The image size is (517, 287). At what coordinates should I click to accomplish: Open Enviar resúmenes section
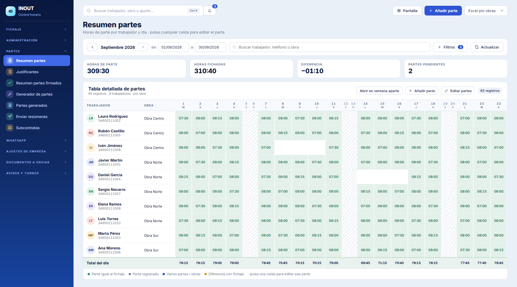pos(37,117)
